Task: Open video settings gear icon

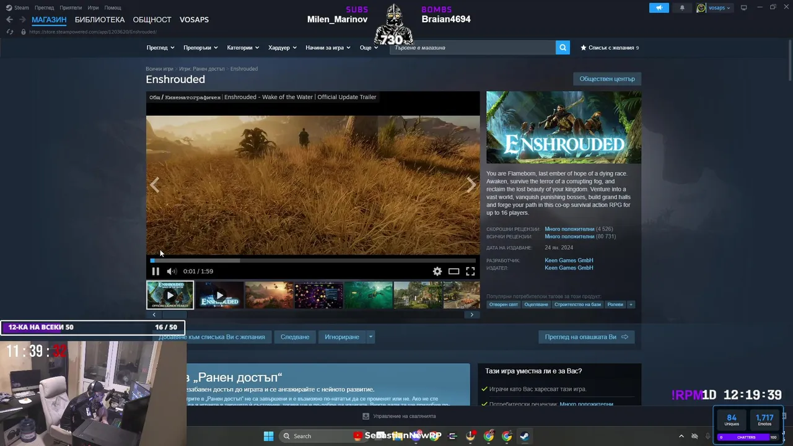Action: coord(437,271)
